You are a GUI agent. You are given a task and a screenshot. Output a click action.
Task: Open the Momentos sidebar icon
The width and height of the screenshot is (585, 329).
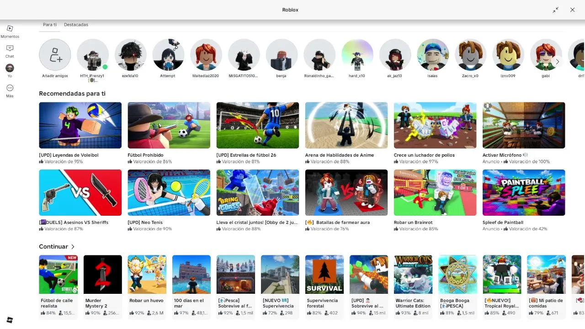tap(10, 28)
